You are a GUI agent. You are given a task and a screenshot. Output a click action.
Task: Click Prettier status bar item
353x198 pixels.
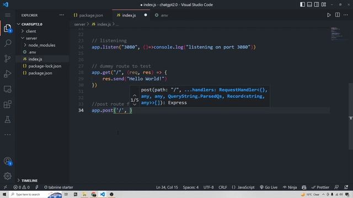[x=320, y=187]
